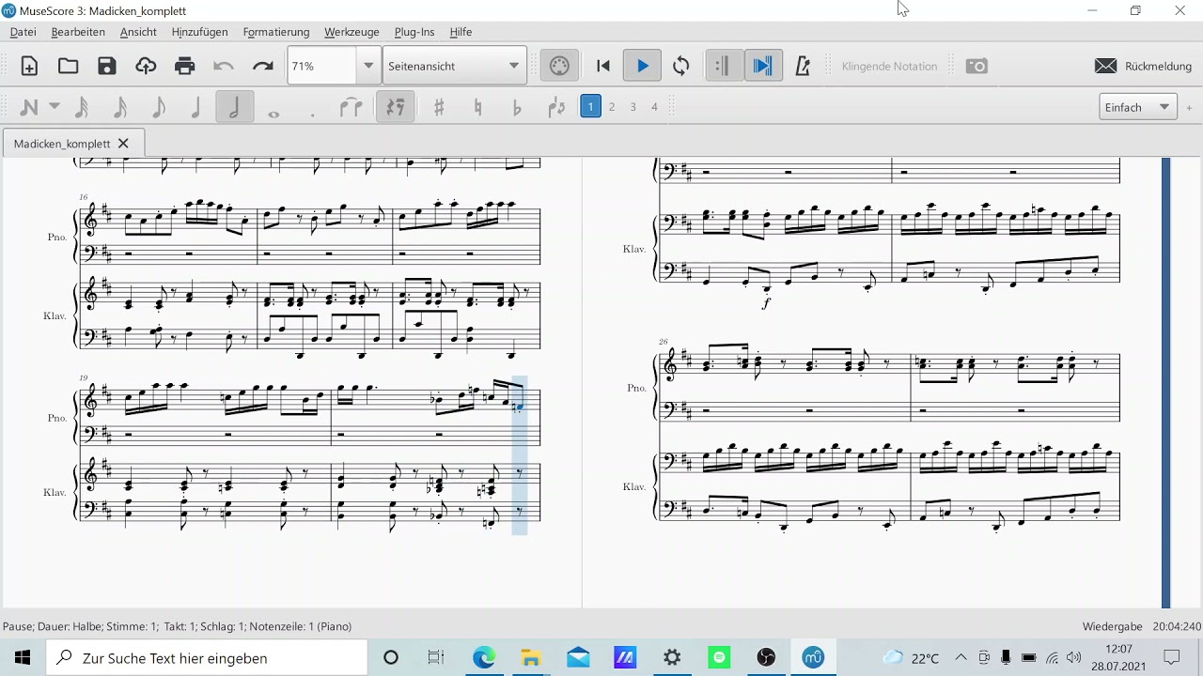
Task: Open the Hinzufügen menu
Action: (199, 32)
